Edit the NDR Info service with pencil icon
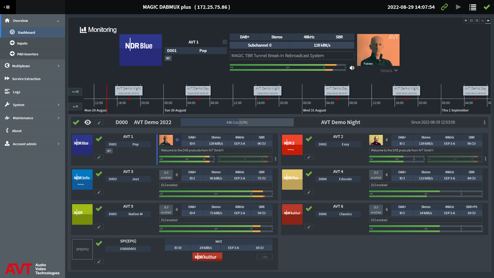This screenshot has height=278, width=494. point(99,192)
